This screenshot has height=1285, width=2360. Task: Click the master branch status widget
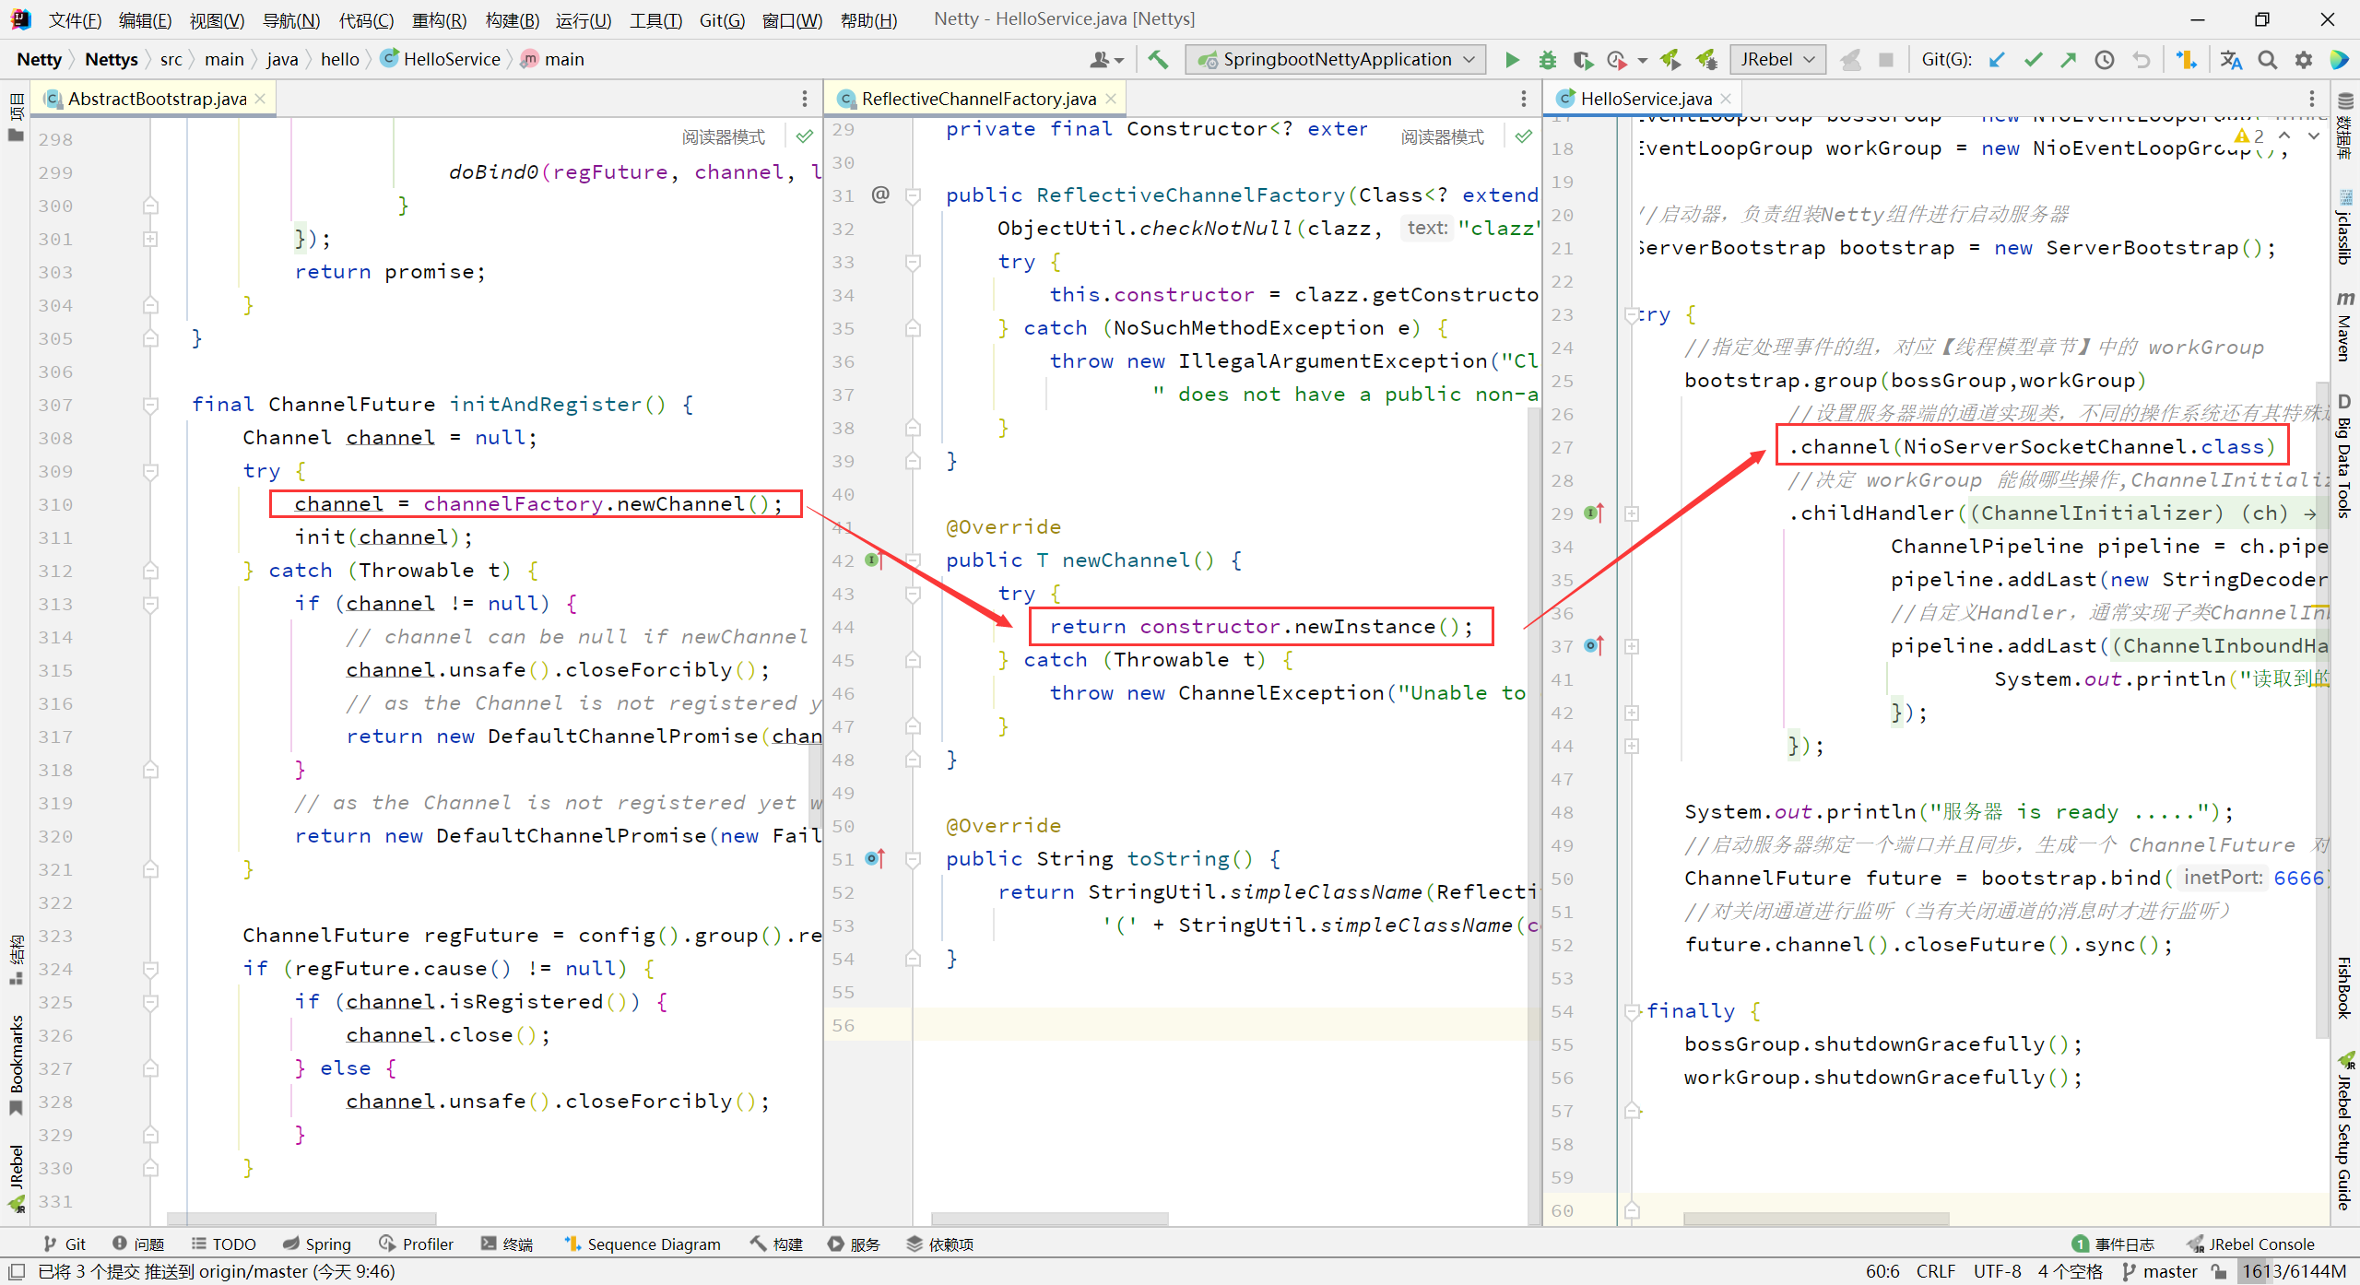point(2160,1271)
